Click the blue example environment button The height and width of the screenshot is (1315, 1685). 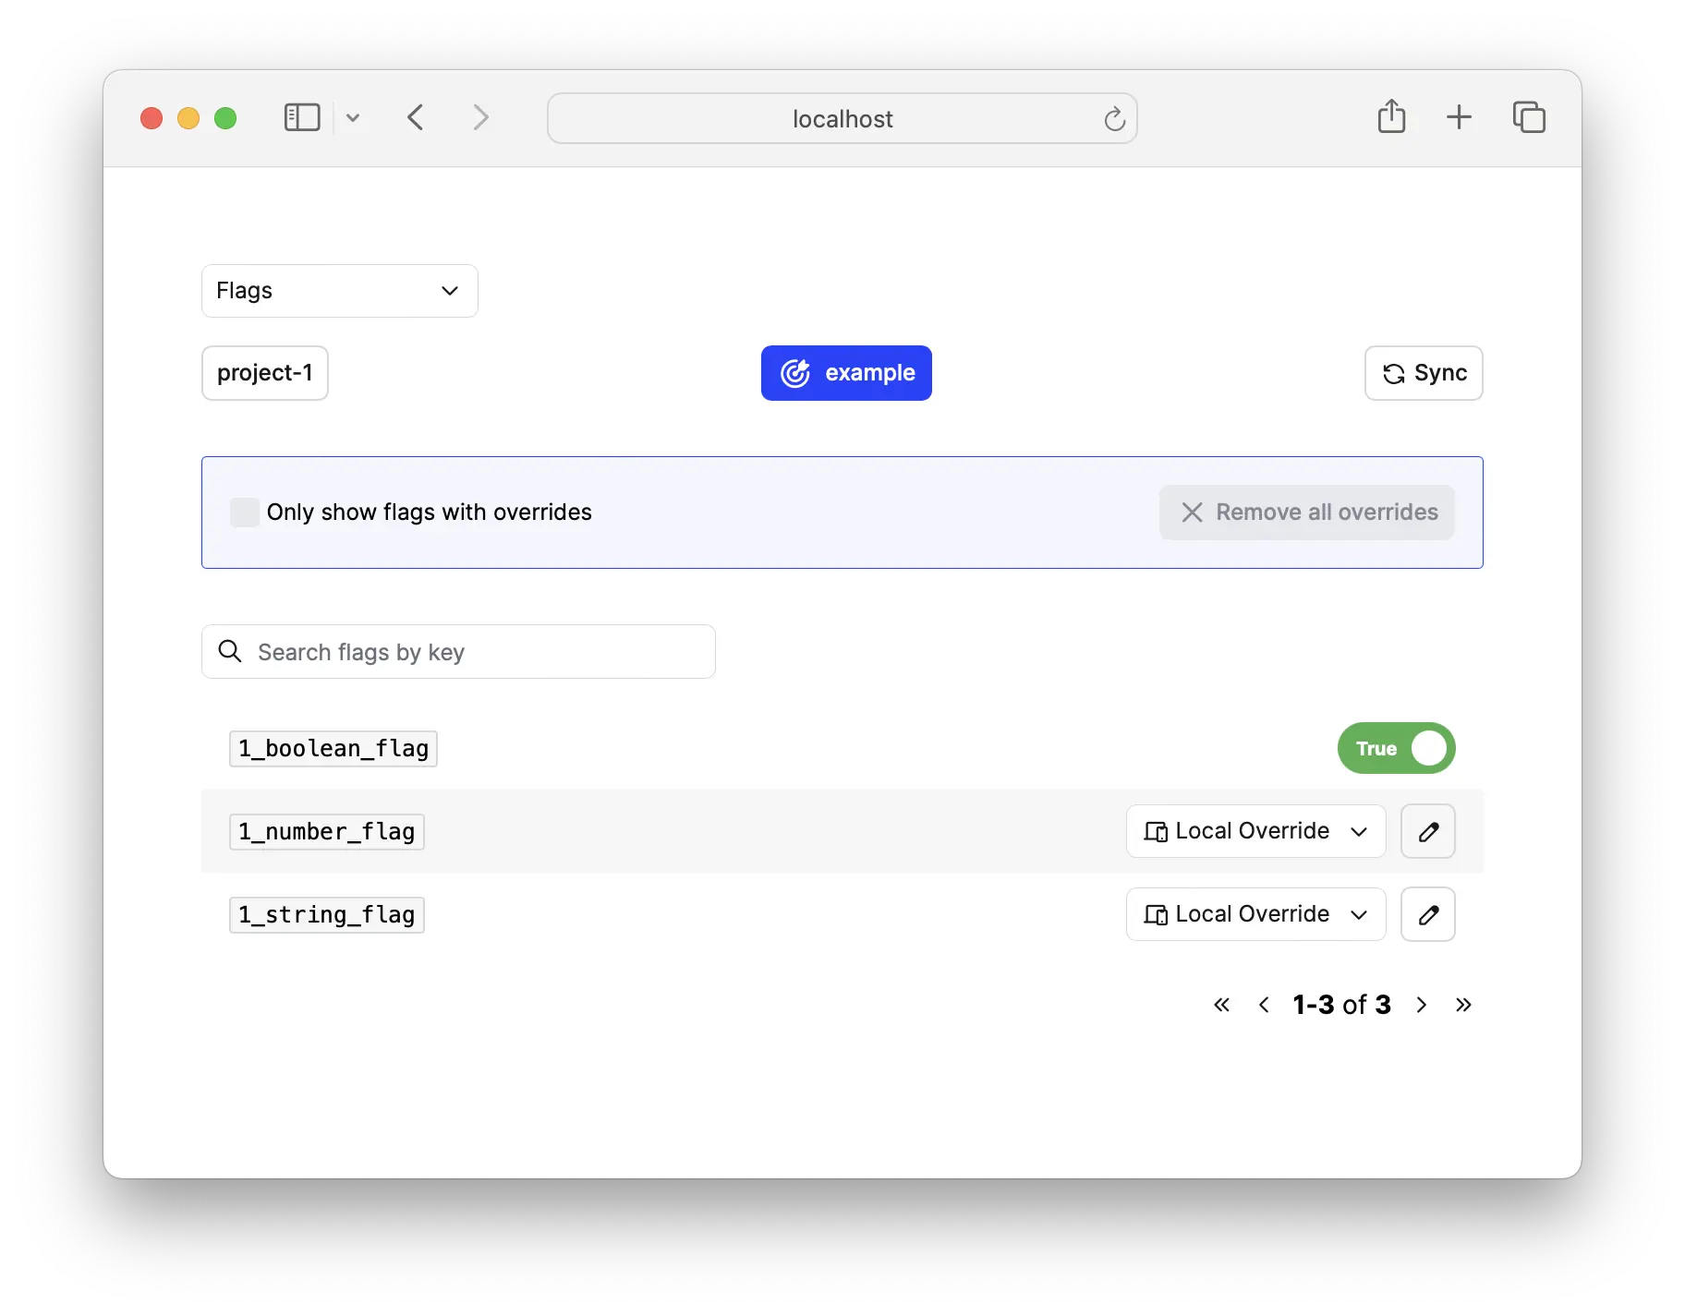846,373
